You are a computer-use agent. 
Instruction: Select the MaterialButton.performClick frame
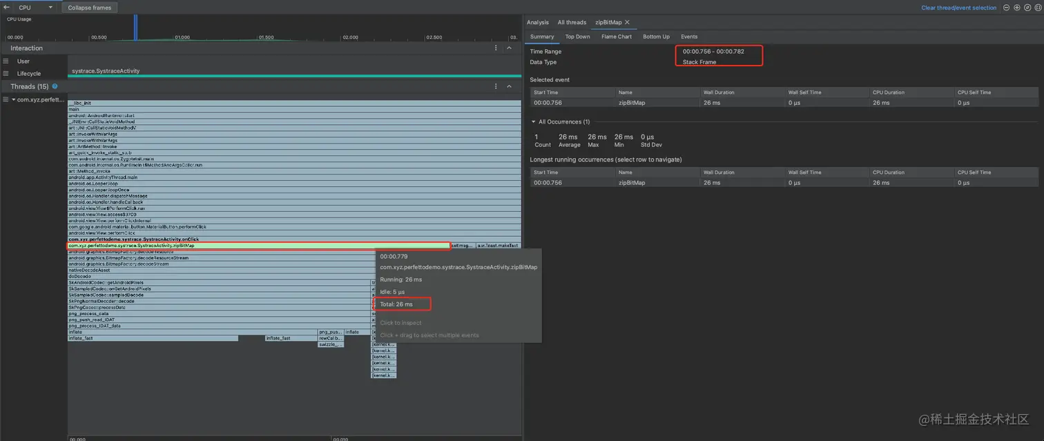coord(294,227)
